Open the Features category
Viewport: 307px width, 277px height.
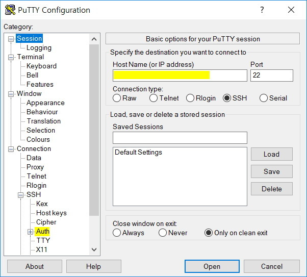(x=40, y=85)
